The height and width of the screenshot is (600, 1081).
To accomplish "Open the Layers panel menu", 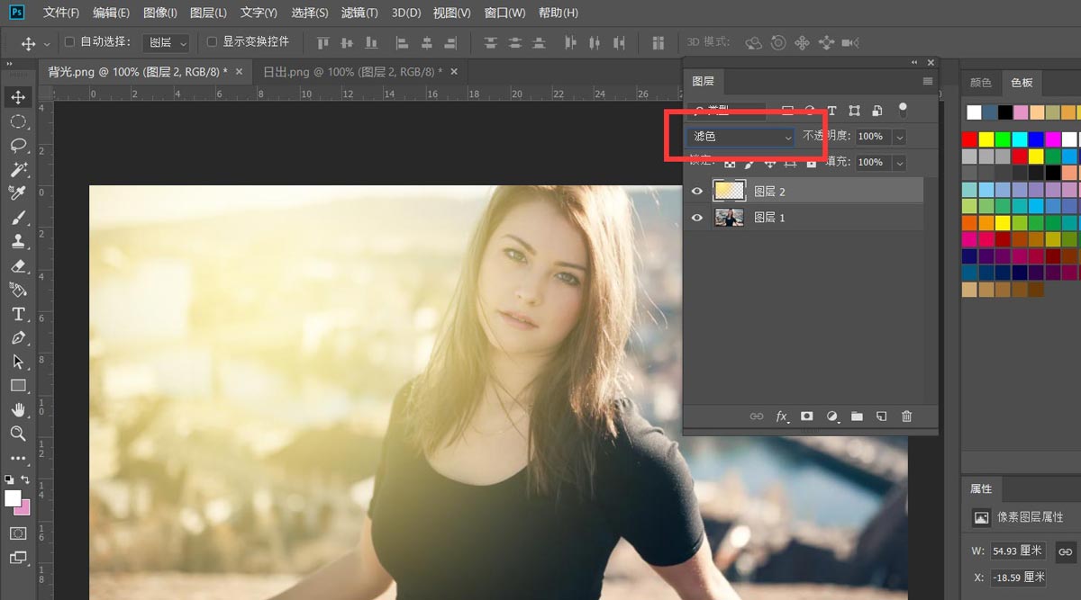I will coord(928,81).
